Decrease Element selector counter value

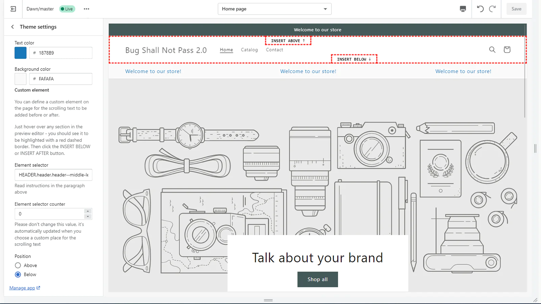click(88, 217)
